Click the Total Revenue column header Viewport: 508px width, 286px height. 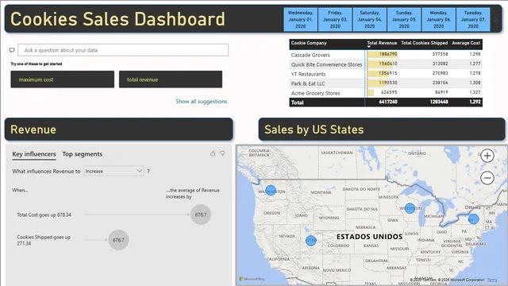pyautogui.click(x=382, y=43)
